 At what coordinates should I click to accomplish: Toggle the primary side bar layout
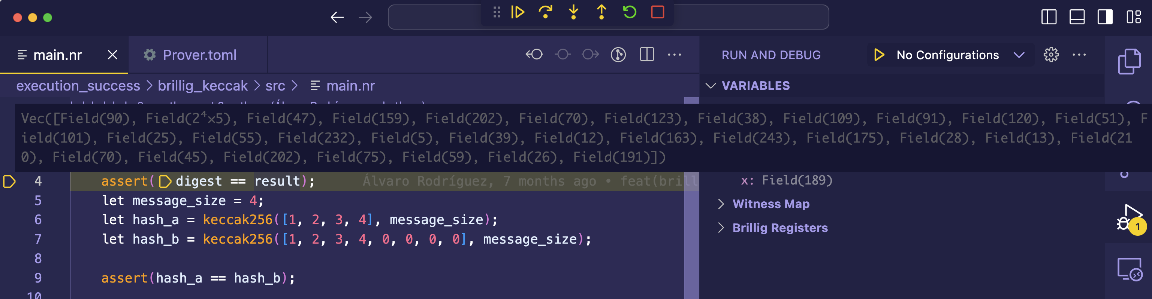pyautogui.click(x=1049, y=18)
